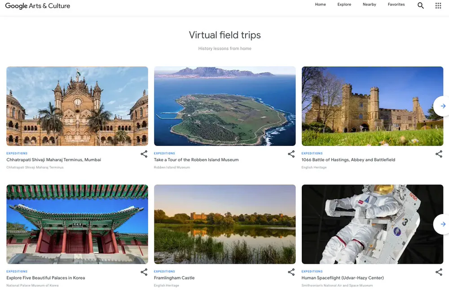Share the Human Spaceflight expedition
This screenshot has height=291, width=449.
(x=439, y=272)
